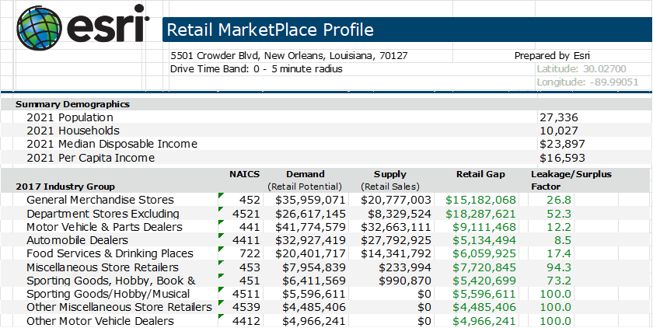This screenshot has height=328, width=653.
Task: Select demand value $35,959,071
Action: click(311, 200)
